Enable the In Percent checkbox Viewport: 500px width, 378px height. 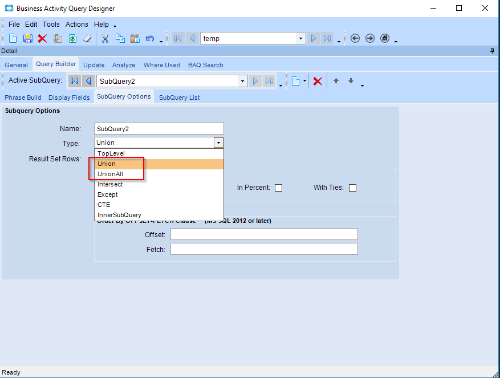tap(279, 188)
